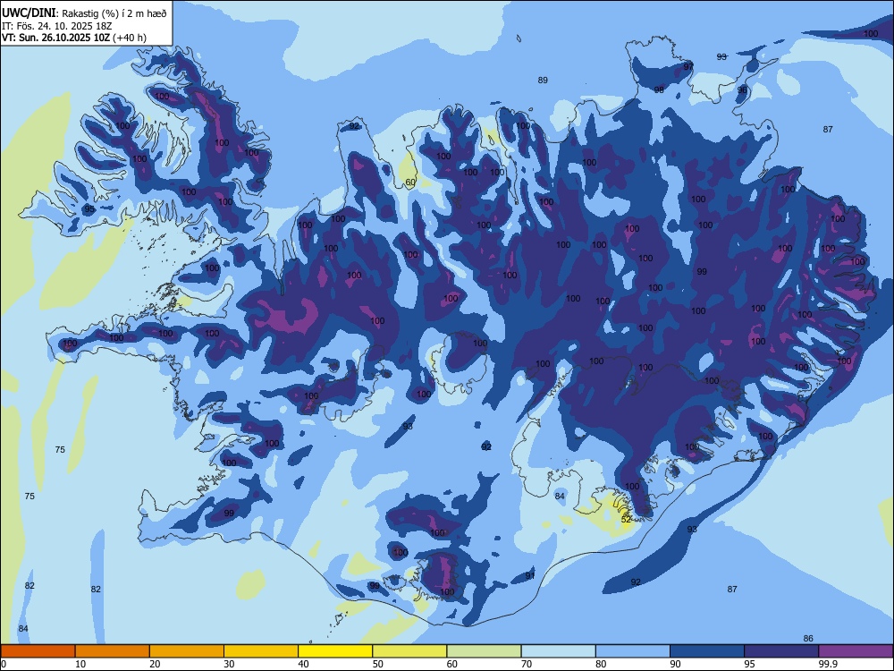Click the '52' value on the yellow patch
894x671 pixels.
click(626, 519)
